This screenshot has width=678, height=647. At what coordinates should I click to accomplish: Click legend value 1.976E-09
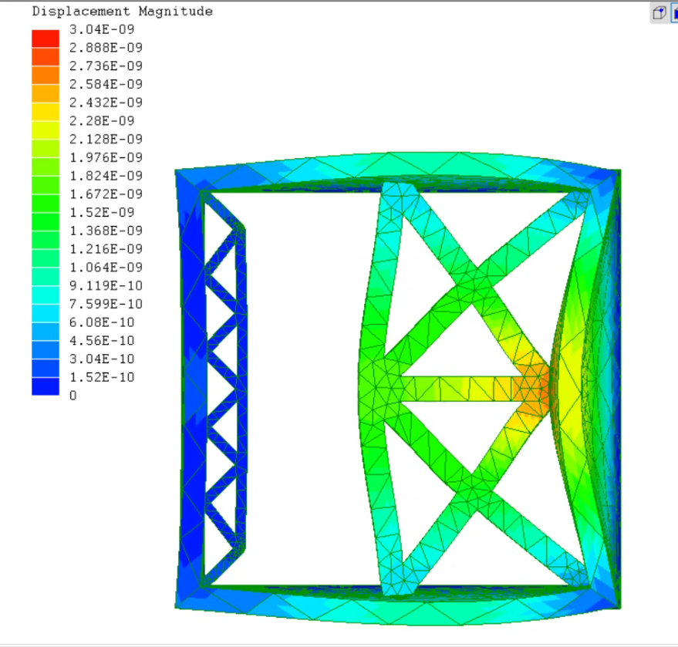(106, 157)
